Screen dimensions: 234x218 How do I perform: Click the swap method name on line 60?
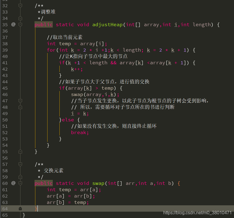point(98,184)
